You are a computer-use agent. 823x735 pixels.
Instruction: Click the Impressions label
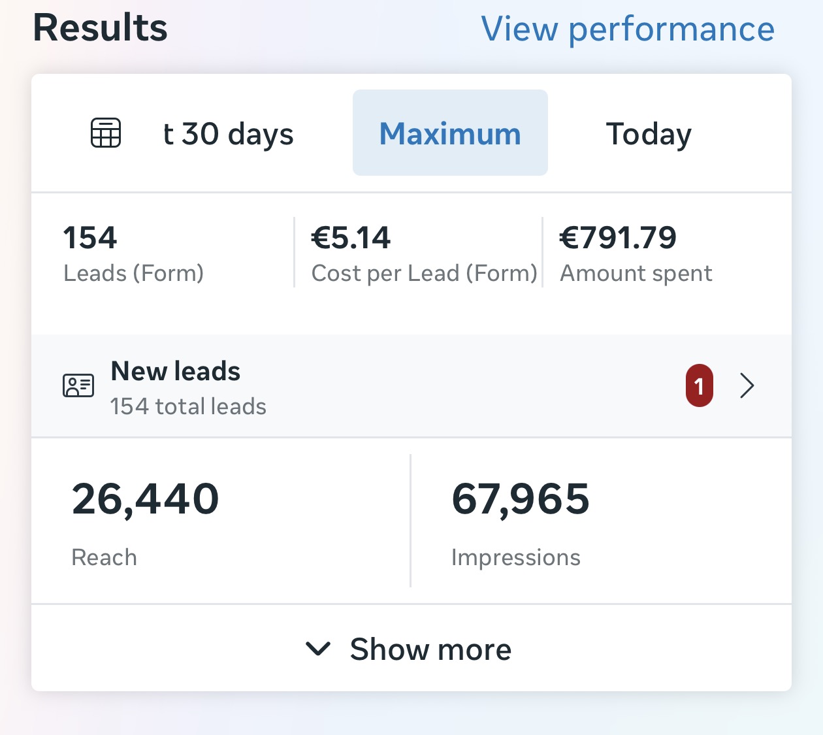(515, 557)
